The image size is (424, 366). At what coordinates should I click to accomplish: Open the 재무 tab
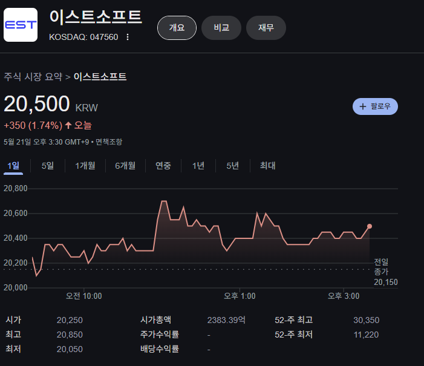pos(266,28)
